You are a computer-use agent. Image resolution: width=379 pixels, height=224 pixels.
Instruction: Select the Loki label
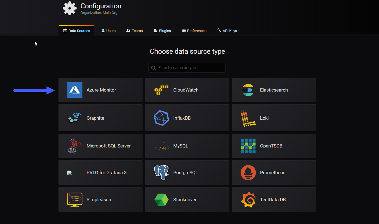[264, 118]
